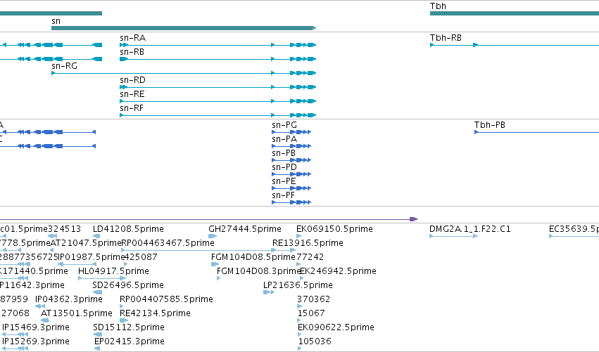Select the 370362 feature label
Viewport: 599px width, 352px height.
tap(314, 299)
